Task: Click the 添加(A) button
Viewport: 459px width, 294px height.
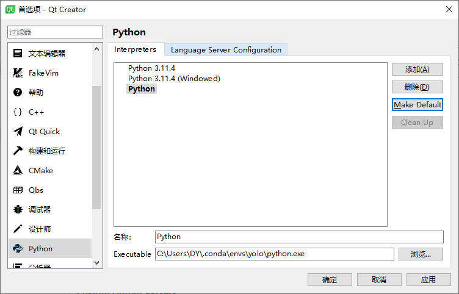Action: (417, 70)
